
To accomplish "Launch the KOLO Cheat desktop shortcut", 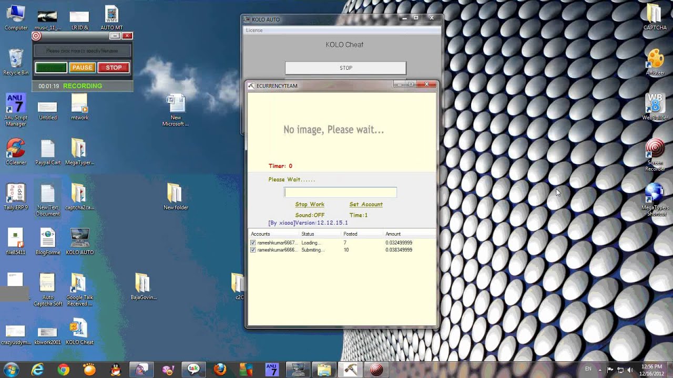I will (x=79, y=331).
